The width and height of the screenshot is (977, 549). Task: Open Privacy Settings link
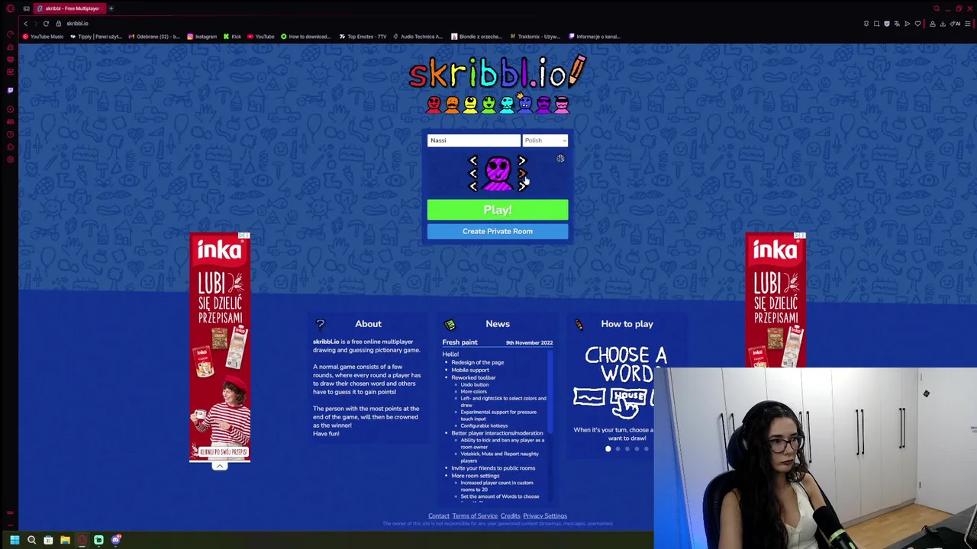pyautogui.click(x=545, y=516)
